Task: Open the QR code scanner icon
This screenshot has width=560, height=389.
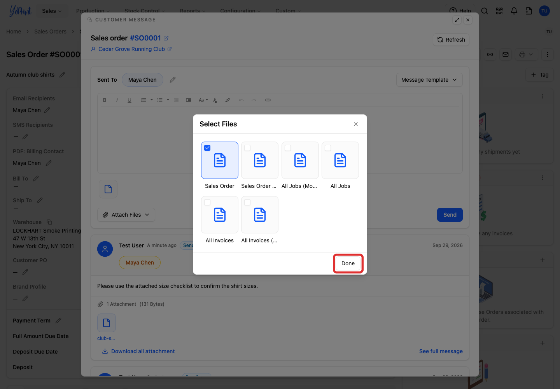Action: click(x=499, y=11)
